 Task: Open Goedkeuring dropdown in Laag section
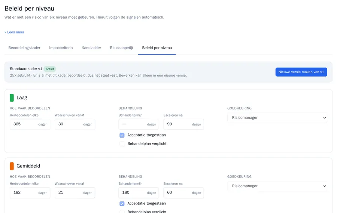click(x=277, y=118)
